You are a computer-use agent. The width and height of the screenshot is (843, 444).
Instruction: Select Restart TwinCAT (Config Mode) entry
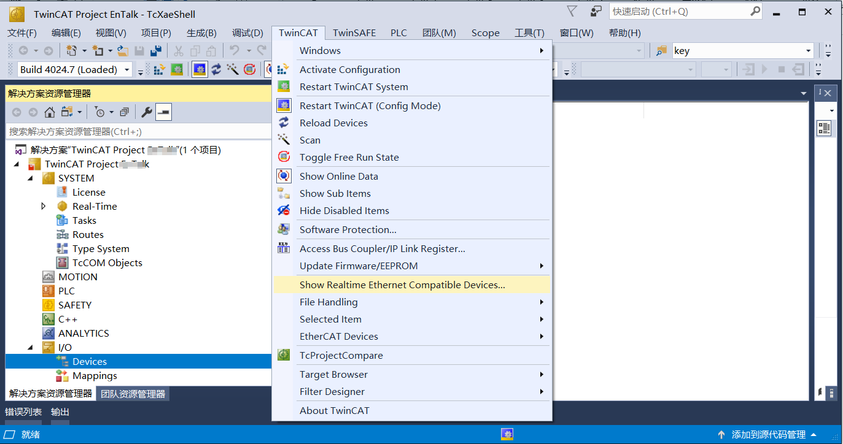(x=412, y=105)
